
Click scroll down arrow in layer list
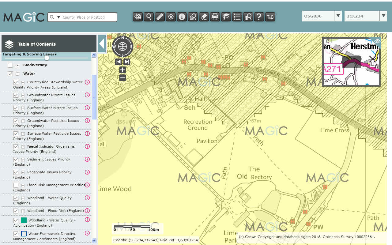[x=94, y=241]
